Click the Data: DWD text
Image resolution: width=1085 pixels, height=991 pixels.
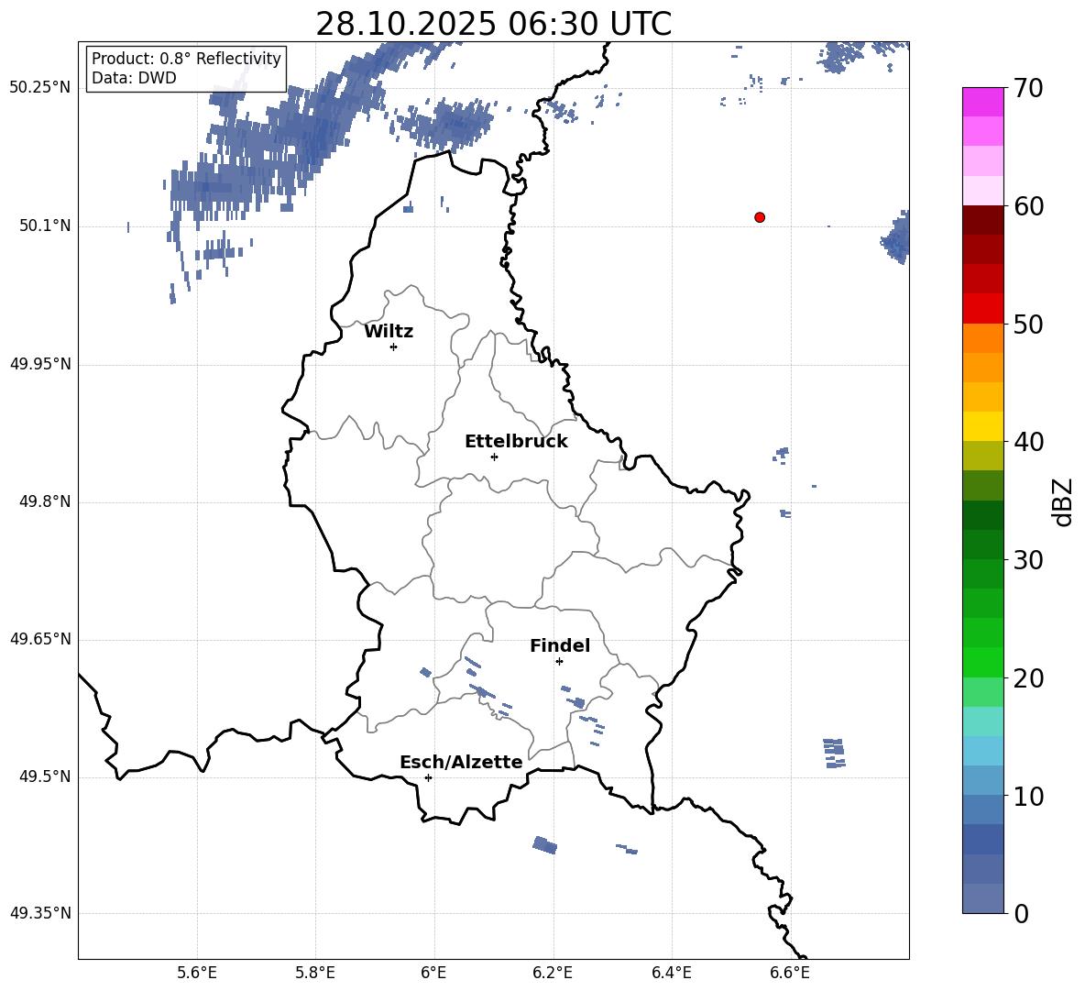pyautogui.click(x=134, y=78)
